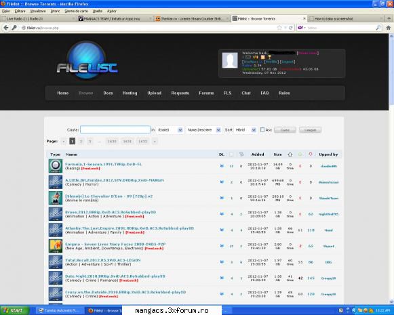
Task: Open the Nume,Descriere search scope dropdown
Action: coord(203,130)
